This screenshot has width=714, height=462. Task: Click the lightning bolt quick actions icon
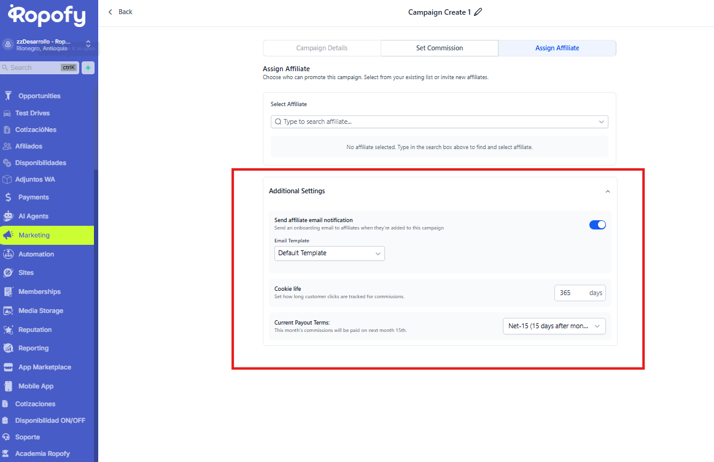pyautogui.click(x=88, y=68)
